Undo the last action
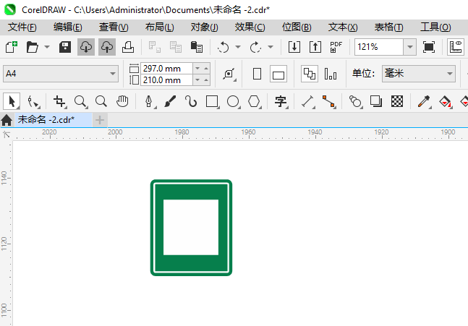 pyautogui.click(x=224, y=47)
